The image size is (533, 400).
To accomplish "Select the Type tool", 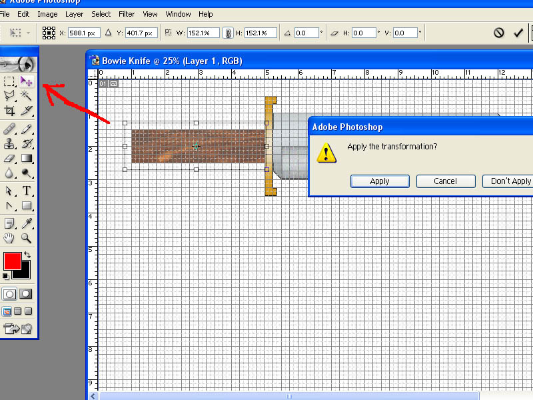I will pos(26,191).
